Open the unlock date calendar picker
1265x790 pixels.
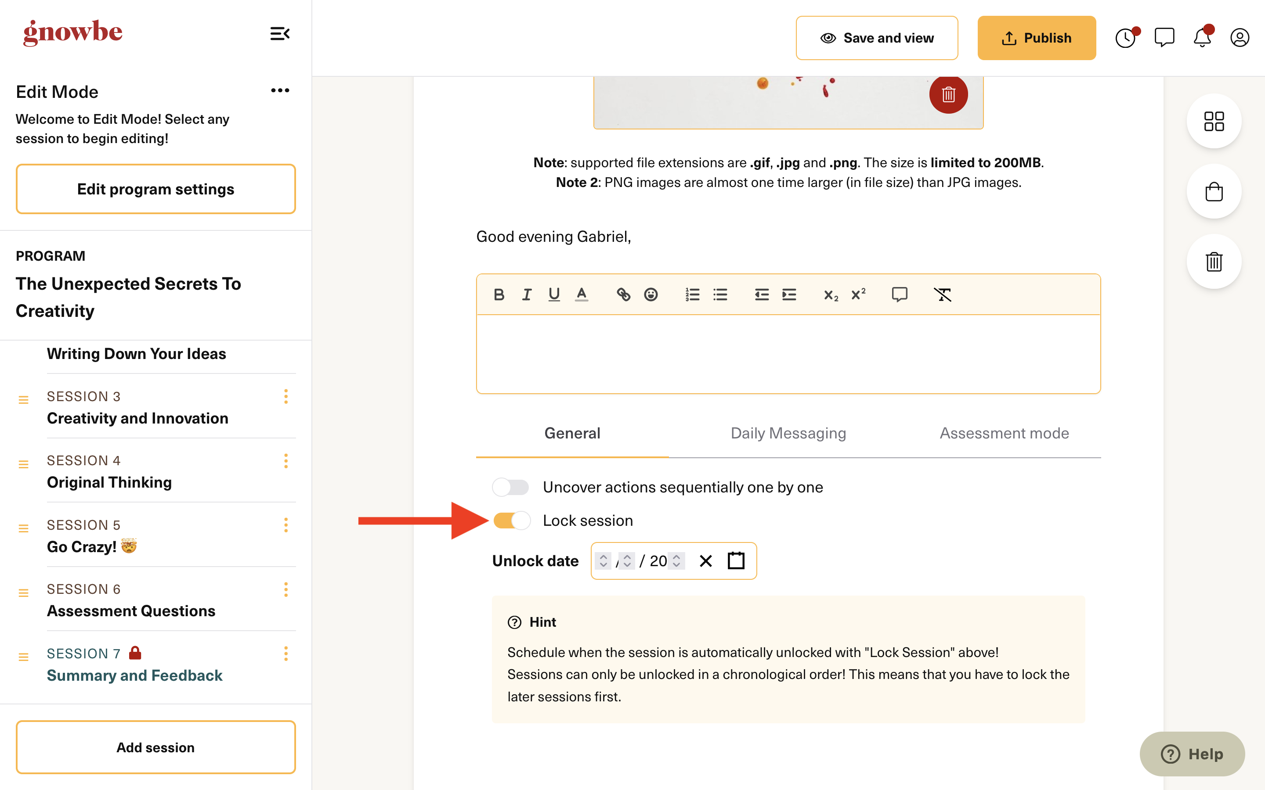click(x=736, y=560)
